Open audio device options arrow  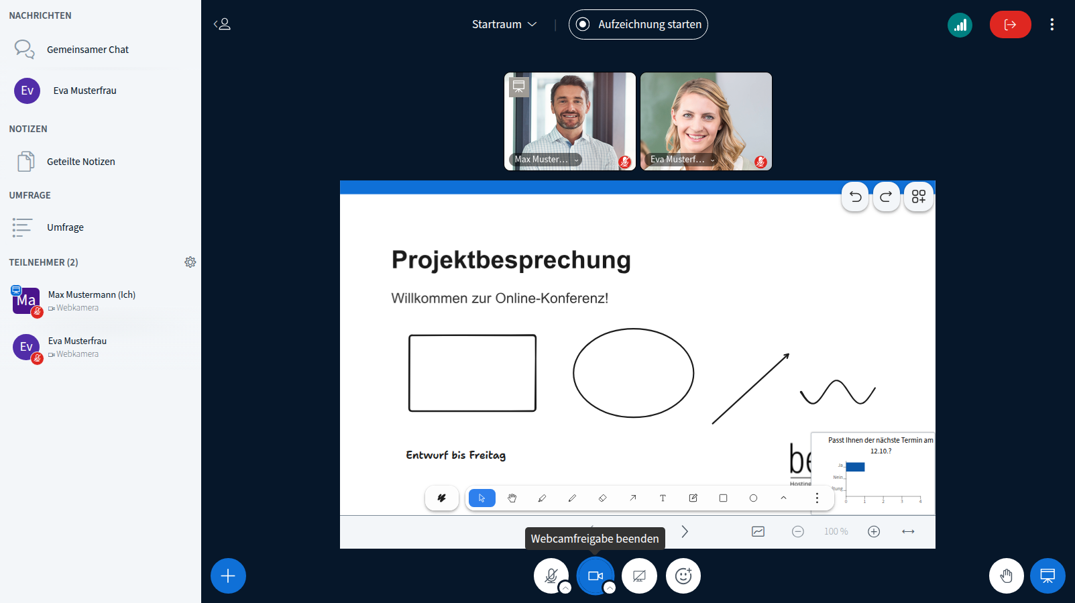pyautogui.click(x=565, y=588)
